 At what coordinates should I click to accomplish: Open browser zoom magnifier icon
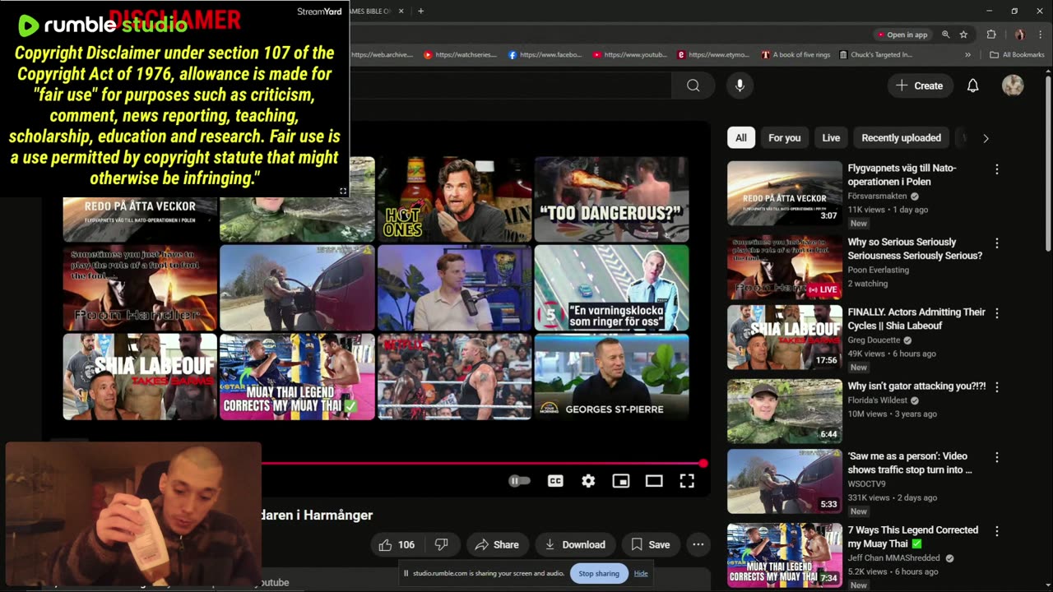pyautogui.click(x=945, y=35)
